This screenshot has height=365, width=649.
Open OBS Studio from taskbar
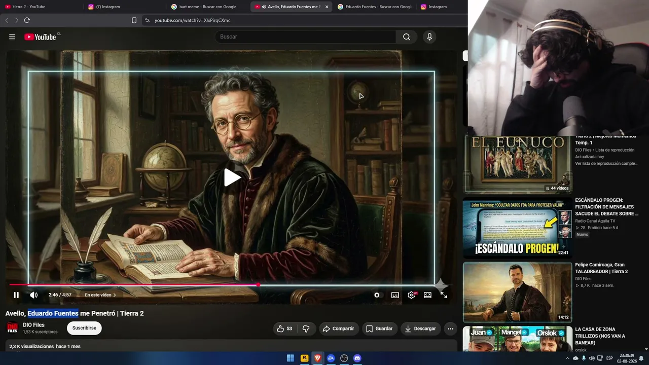coord(344,358)
